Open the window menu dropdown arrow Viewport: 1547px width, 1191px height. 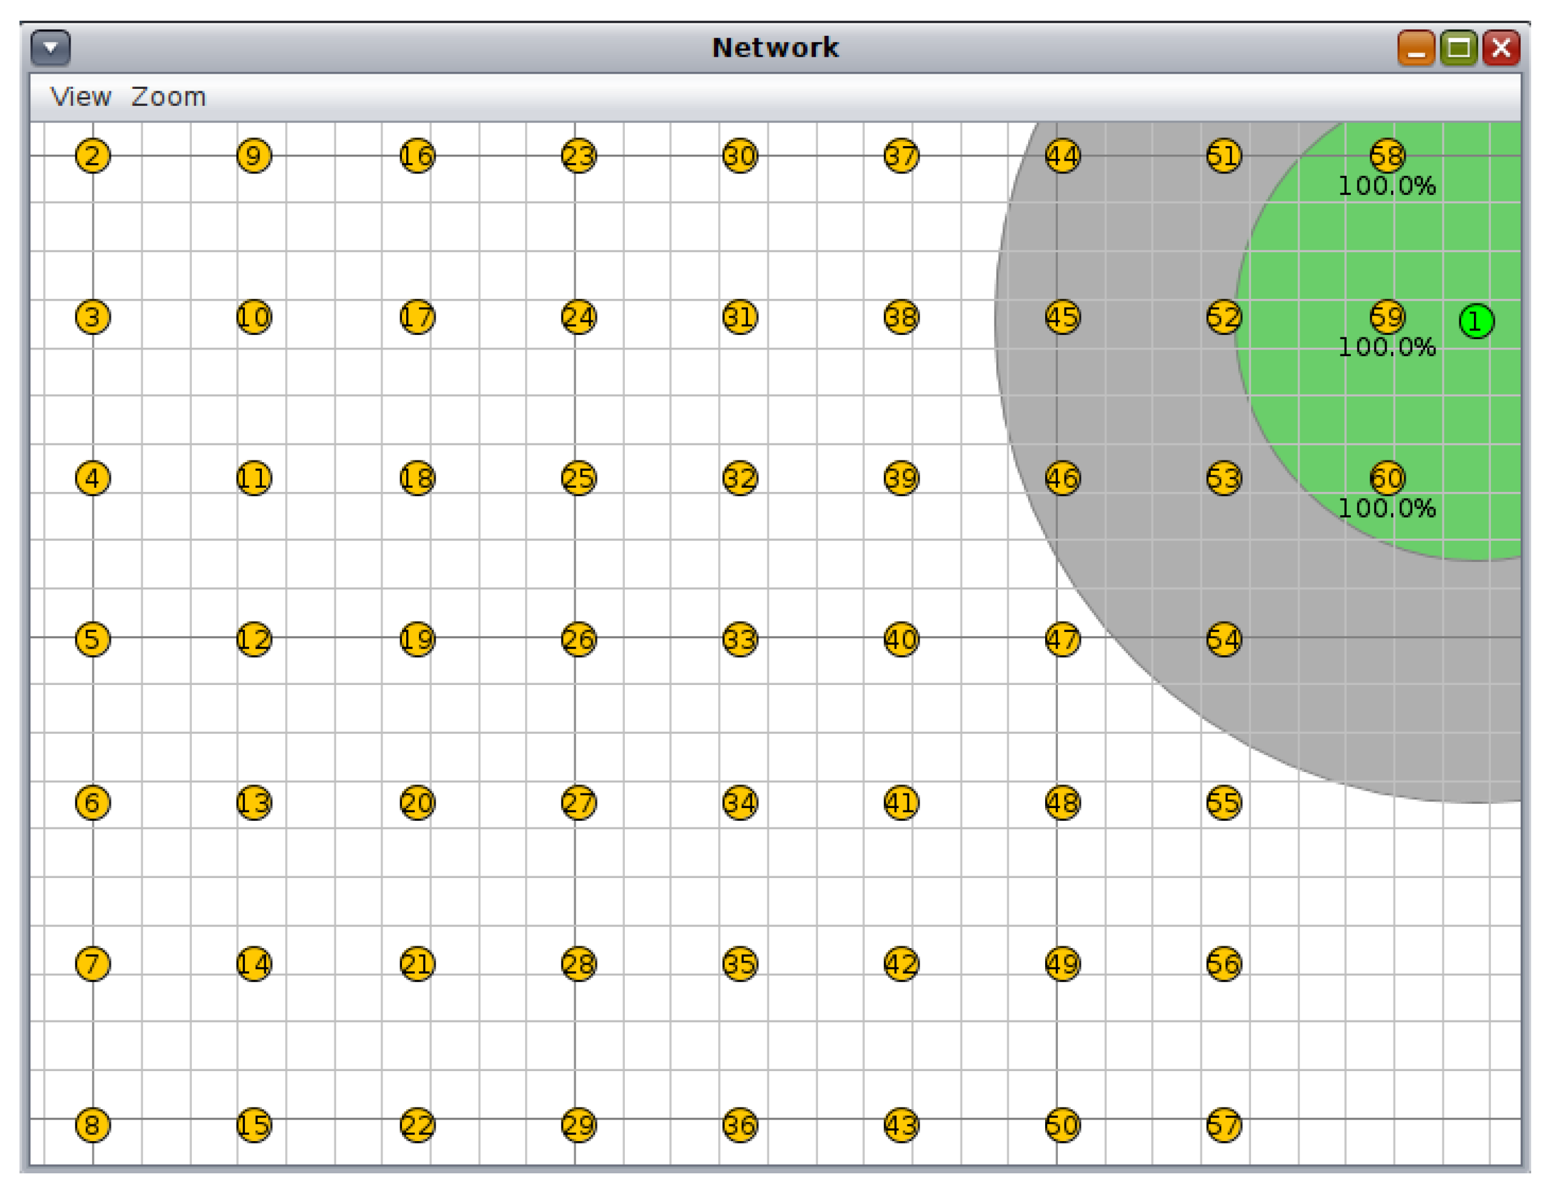coord(51,47)
